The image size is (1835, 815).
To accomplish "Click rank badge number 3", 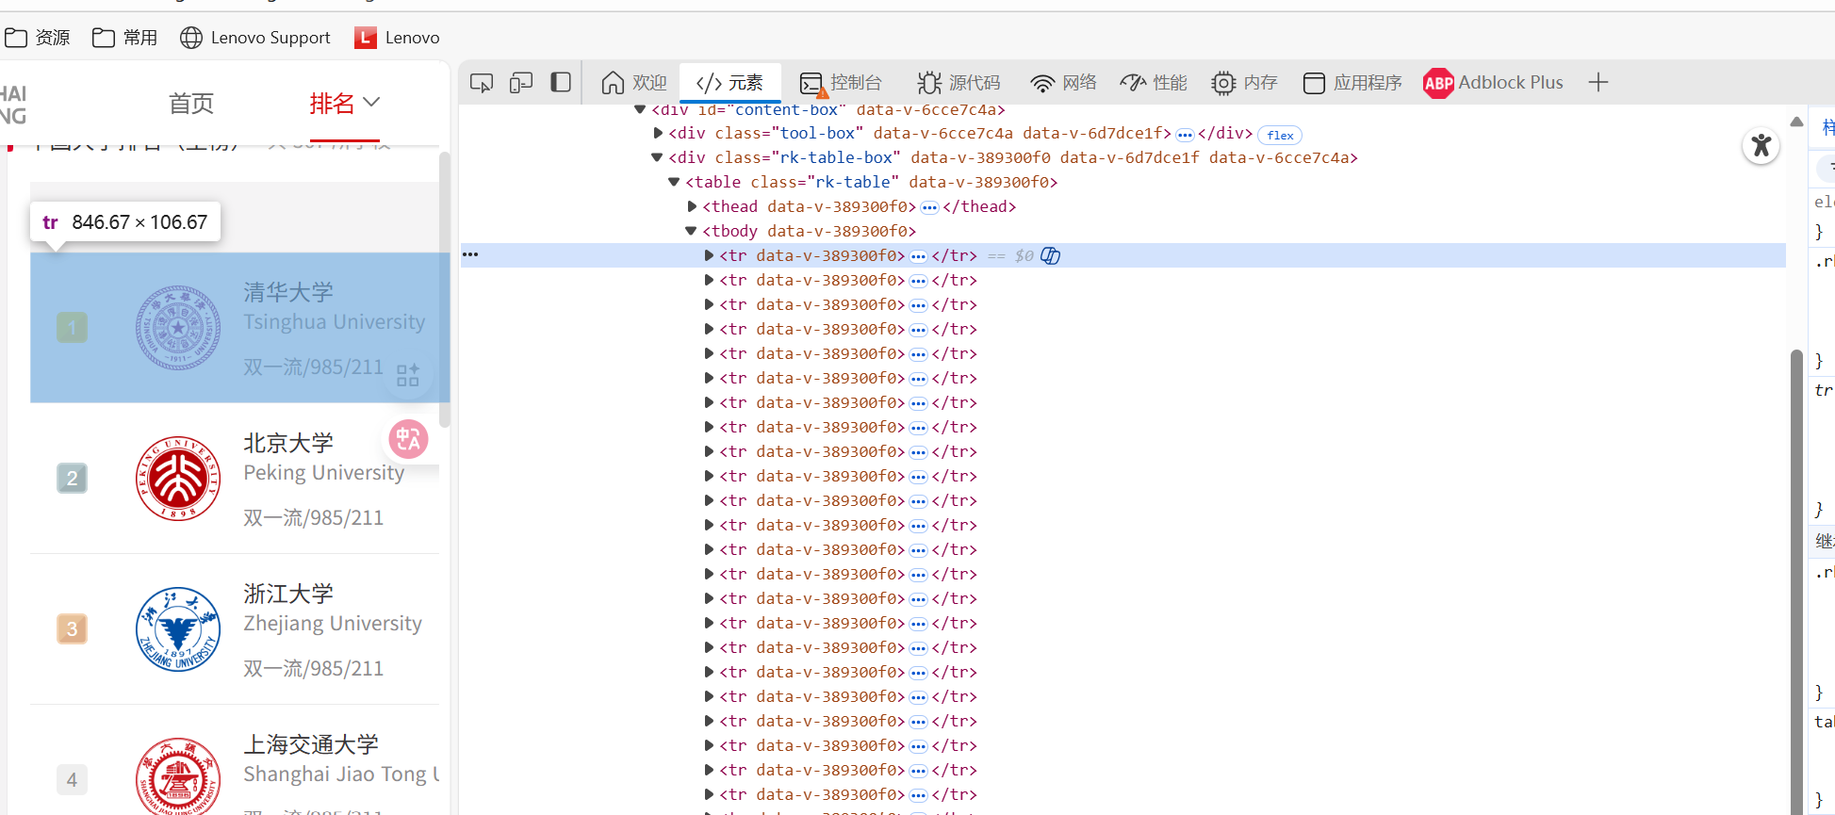I will (73, 629).
